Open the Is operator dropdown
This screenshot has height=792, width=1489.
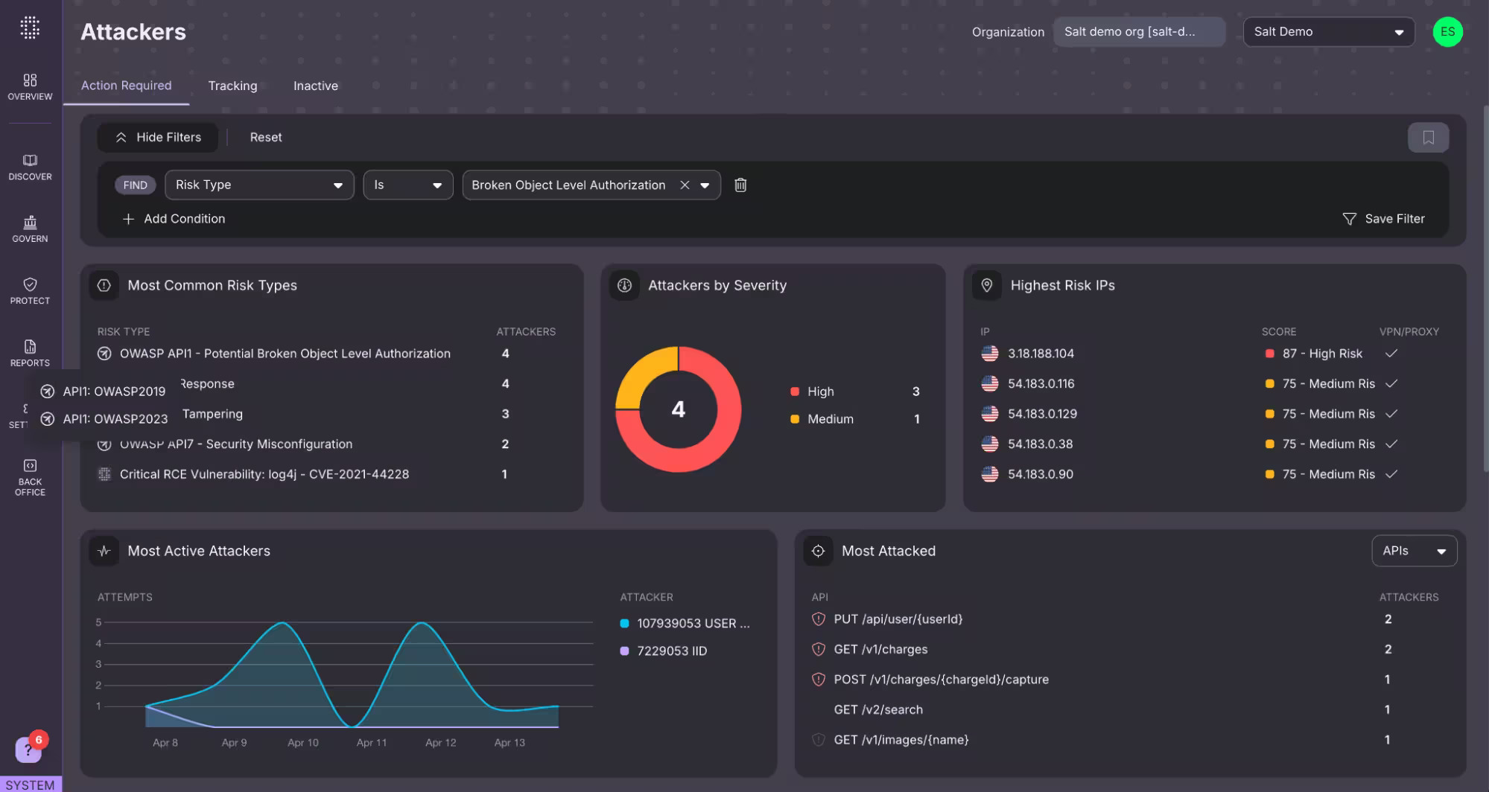tap(407, 185)
